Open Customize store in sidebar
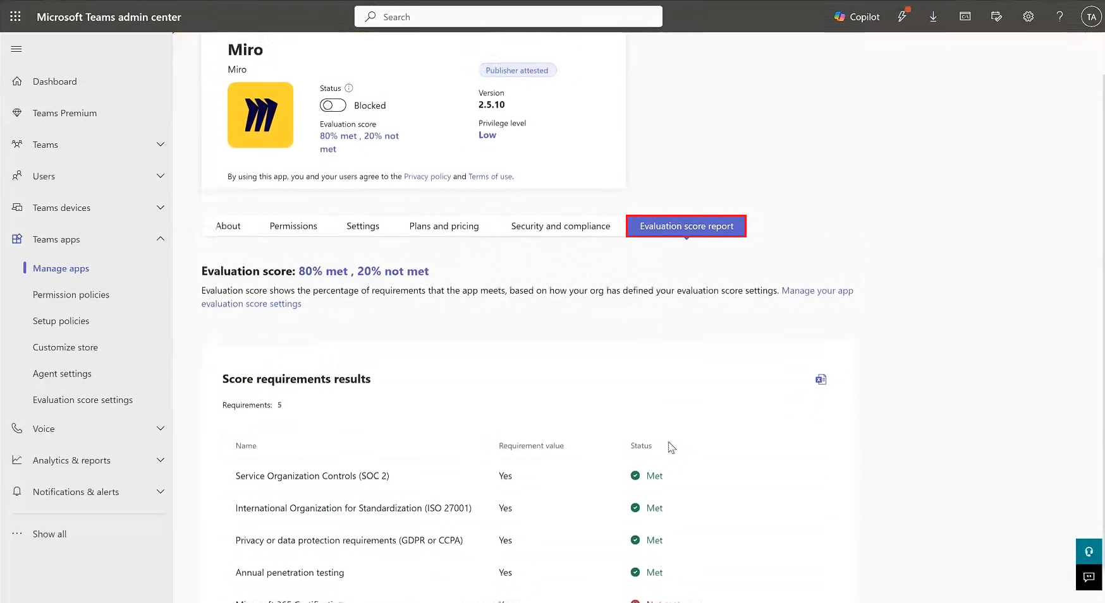Image resolution: width=1105 pixels, height=603 pixels. click(x=65, y=347)
